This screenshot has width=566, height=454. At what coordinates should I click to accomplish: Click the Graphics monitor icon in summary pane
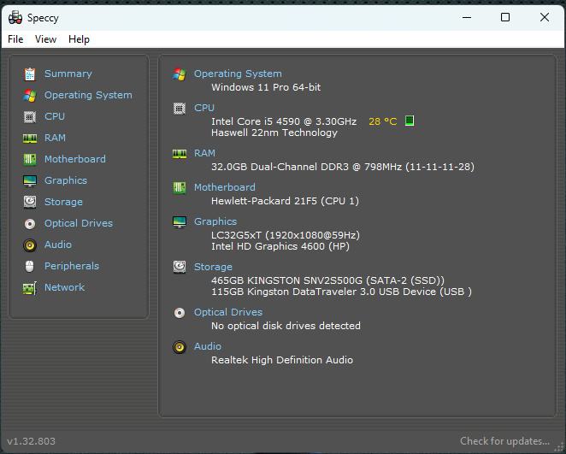pyautogui.click(x=180, y=222)
